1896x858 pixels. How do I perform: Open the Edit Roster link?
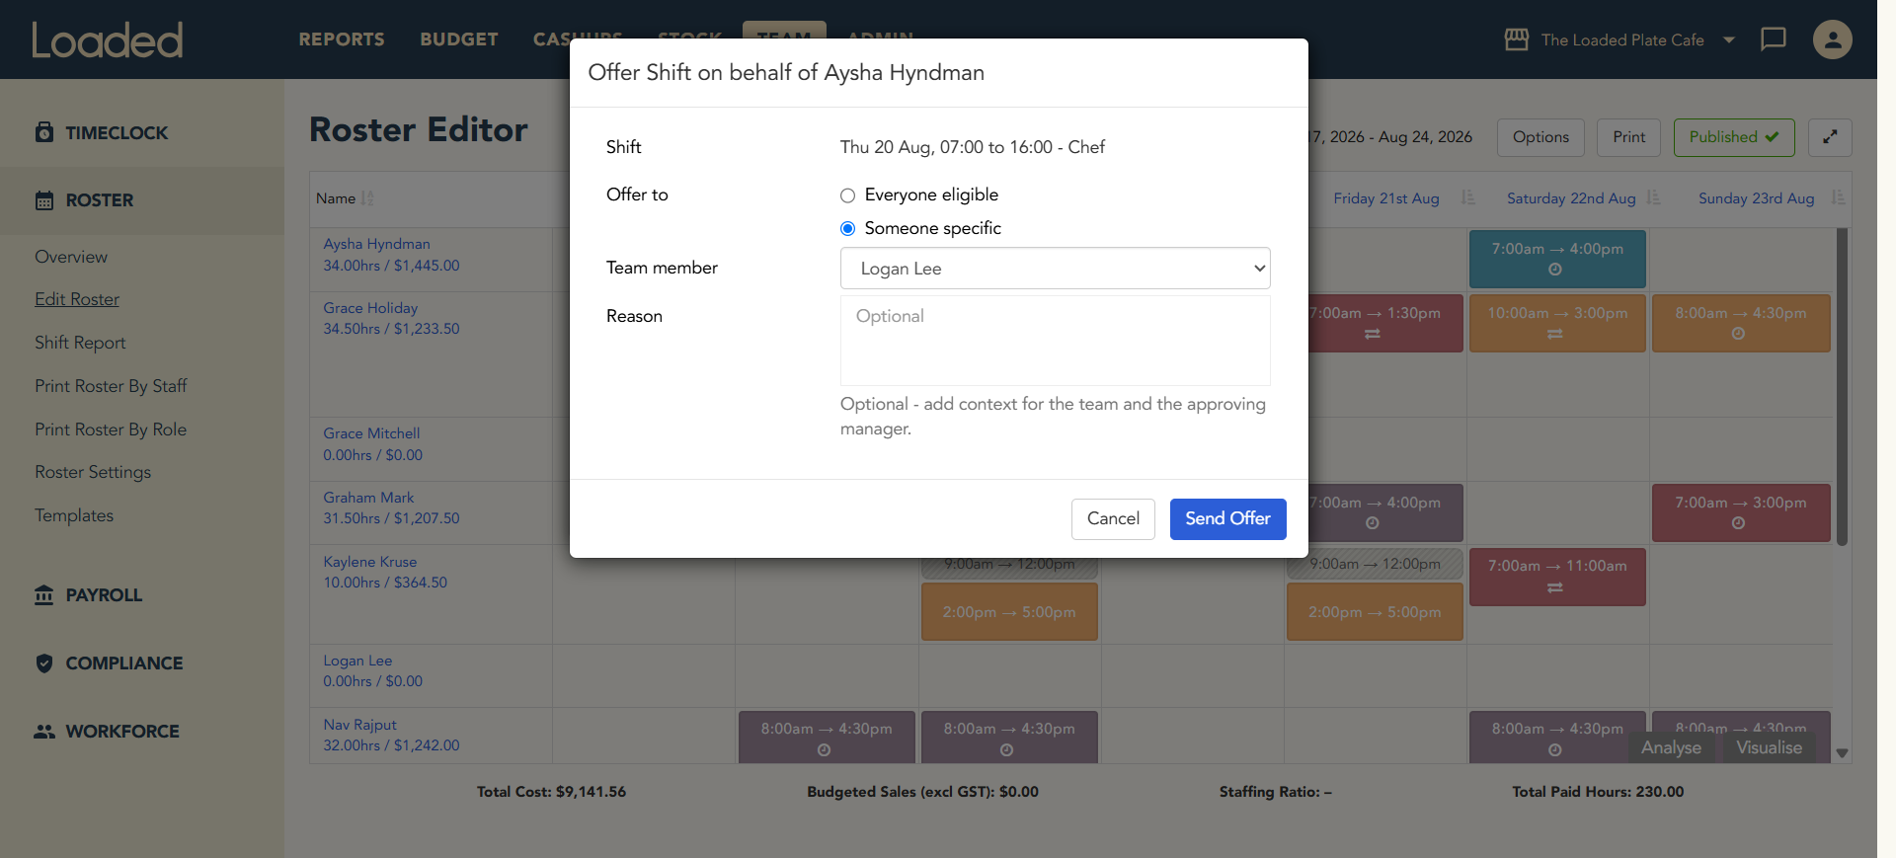coord(77,299)
